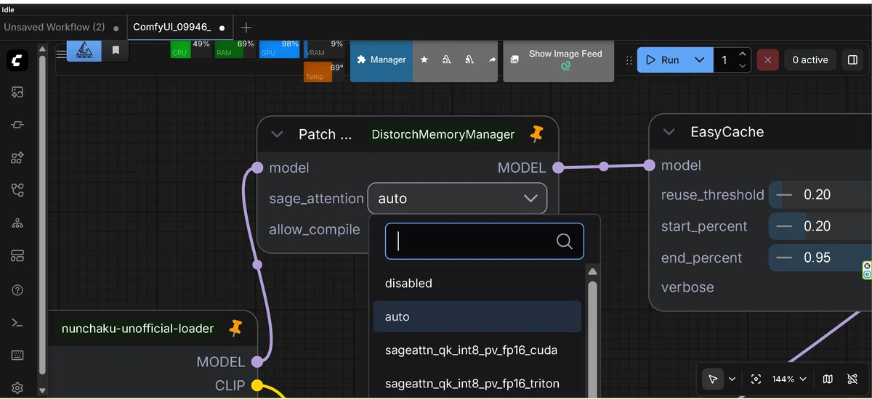Click the fit-view focus icon
This screenshot has height=399, width=872.
coord(756,379)
